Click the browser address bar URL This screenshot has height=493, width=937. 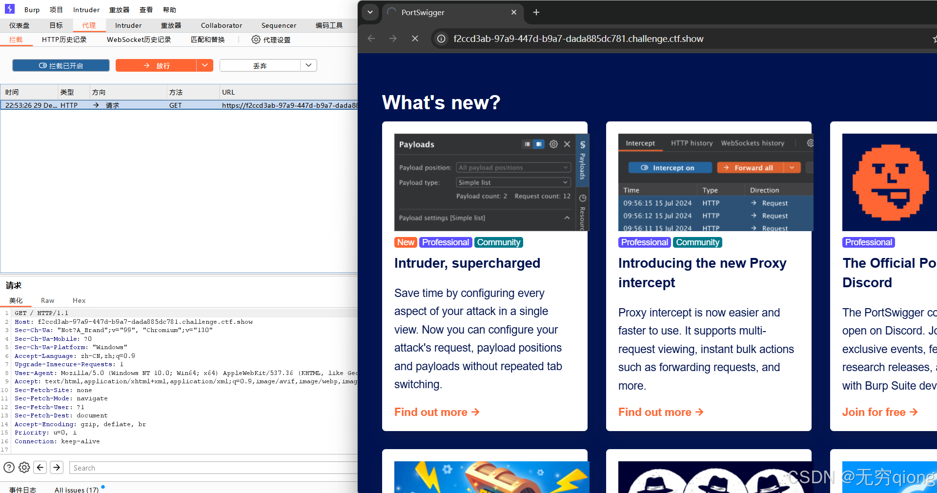(x=578, y=39)
